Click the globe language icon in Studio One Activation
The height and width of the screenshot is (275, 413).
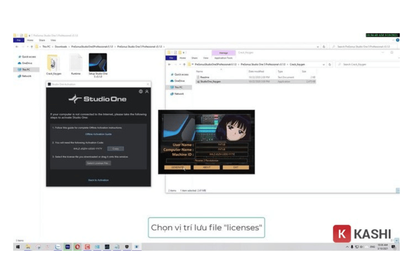tap(141, 92)
